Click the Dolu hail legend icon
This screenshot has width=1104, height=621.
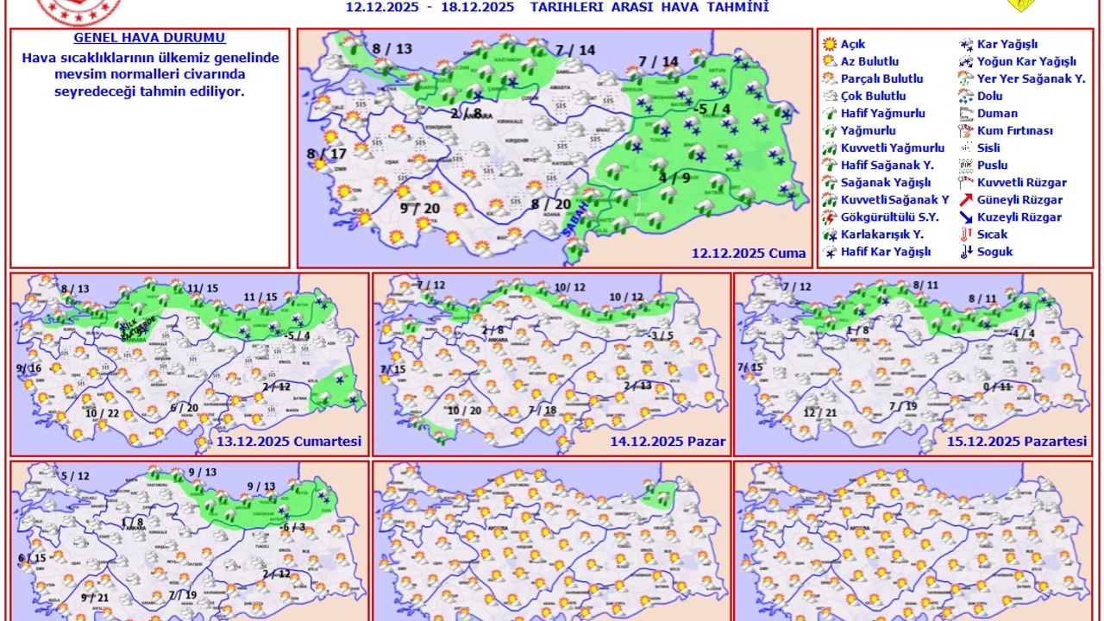pos(966,96)
